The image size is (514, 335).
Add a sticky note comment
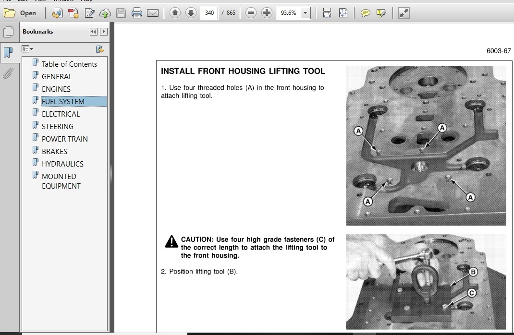click(365, 13)
